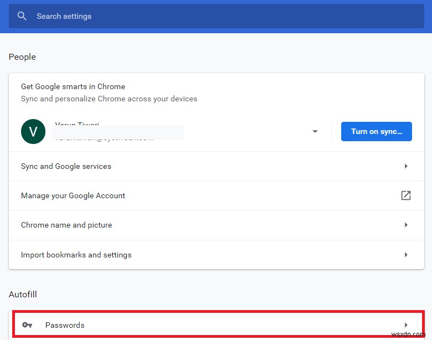The image size is (432, 340).
Task: Expand the account dropdown arrow
Action: tap(315, 131)
